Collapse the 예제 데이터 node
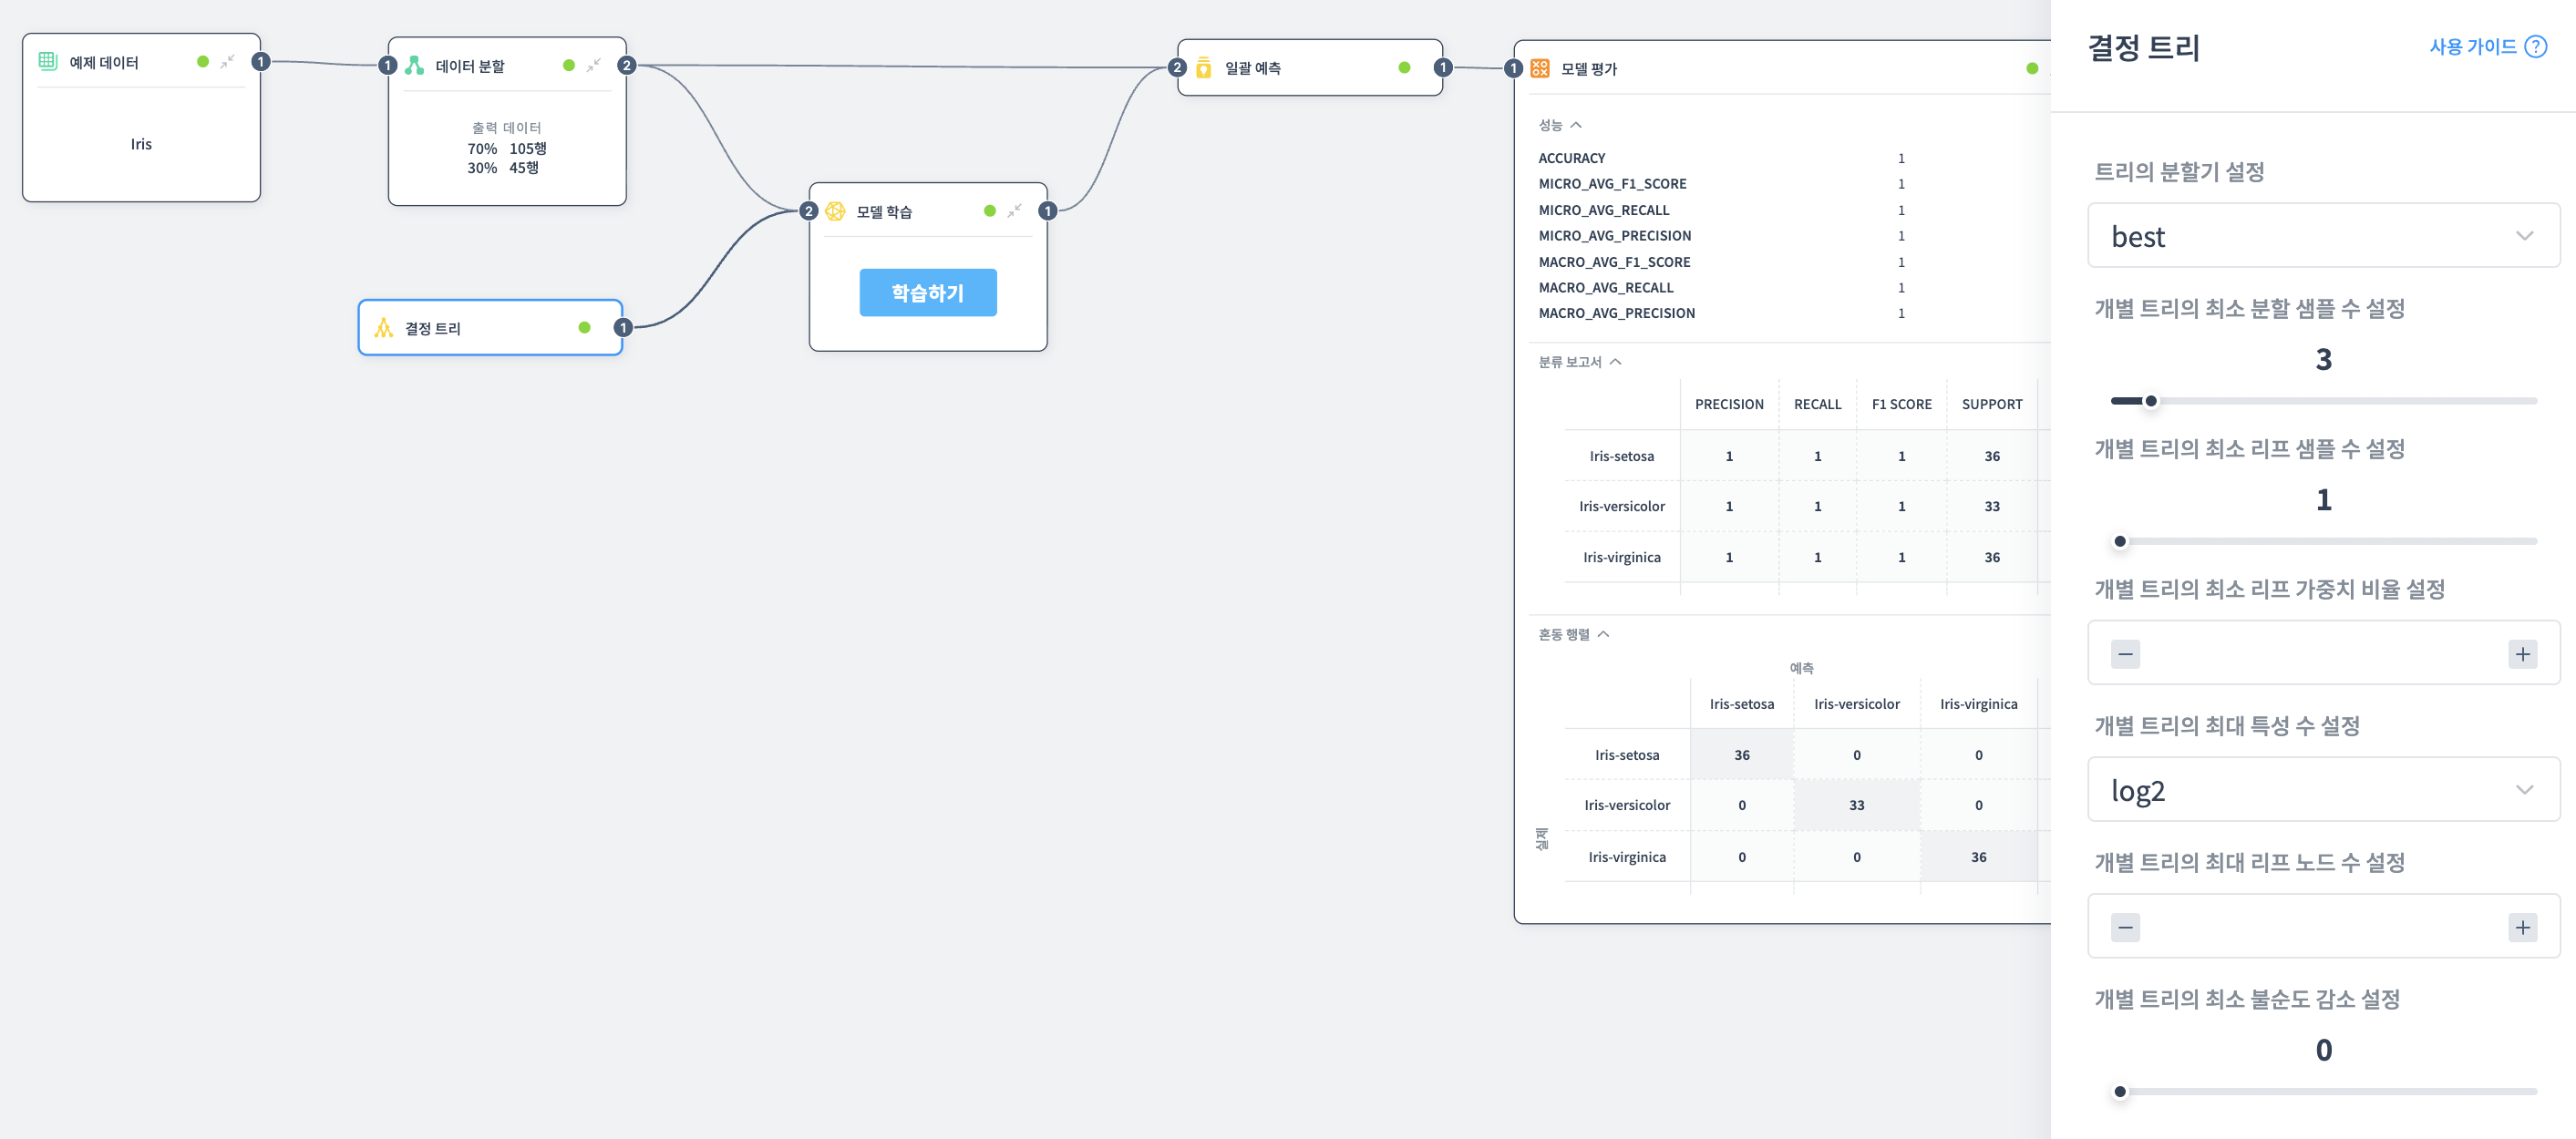The height and width of the screenshot is (1139, 2576). [228, 61]
